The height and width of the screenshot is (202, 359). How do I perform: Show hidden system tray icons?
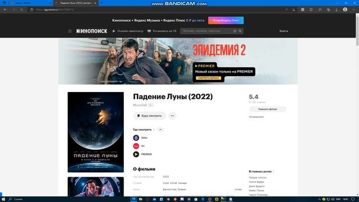[319, 199]
